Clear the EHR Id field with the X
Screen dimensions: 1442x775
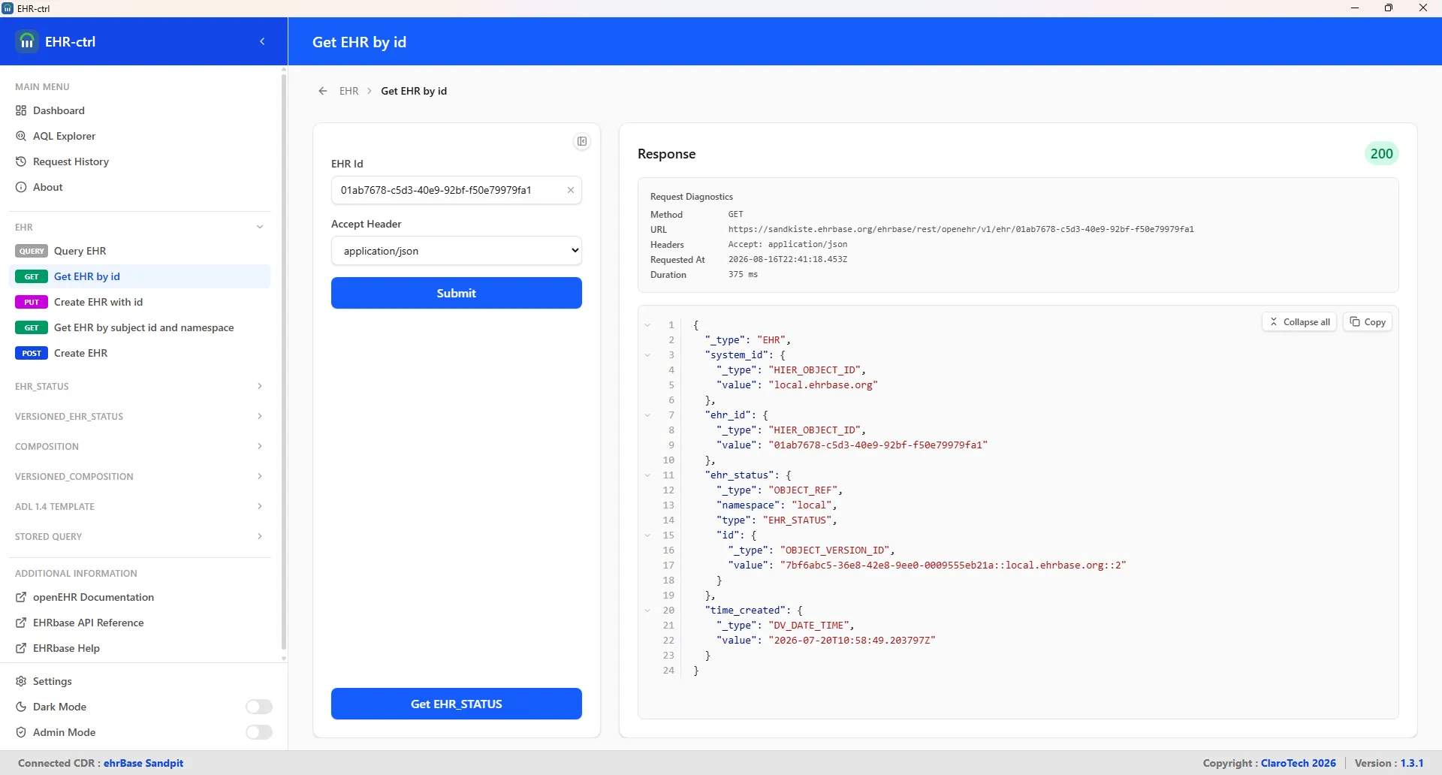click(x=571, y=190)
